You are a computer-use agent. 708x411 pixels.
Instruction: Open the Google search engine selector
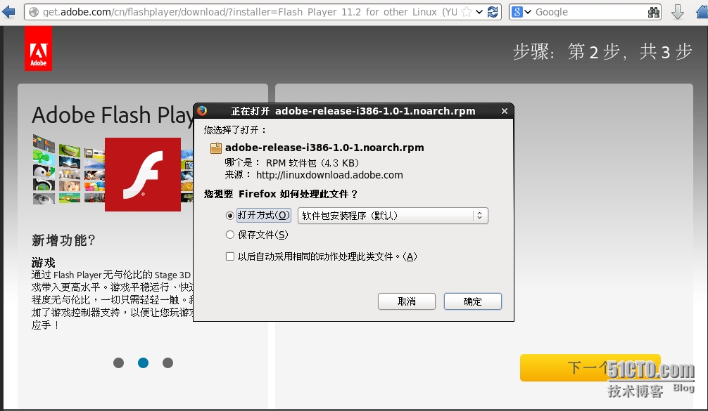coord(521,12)
